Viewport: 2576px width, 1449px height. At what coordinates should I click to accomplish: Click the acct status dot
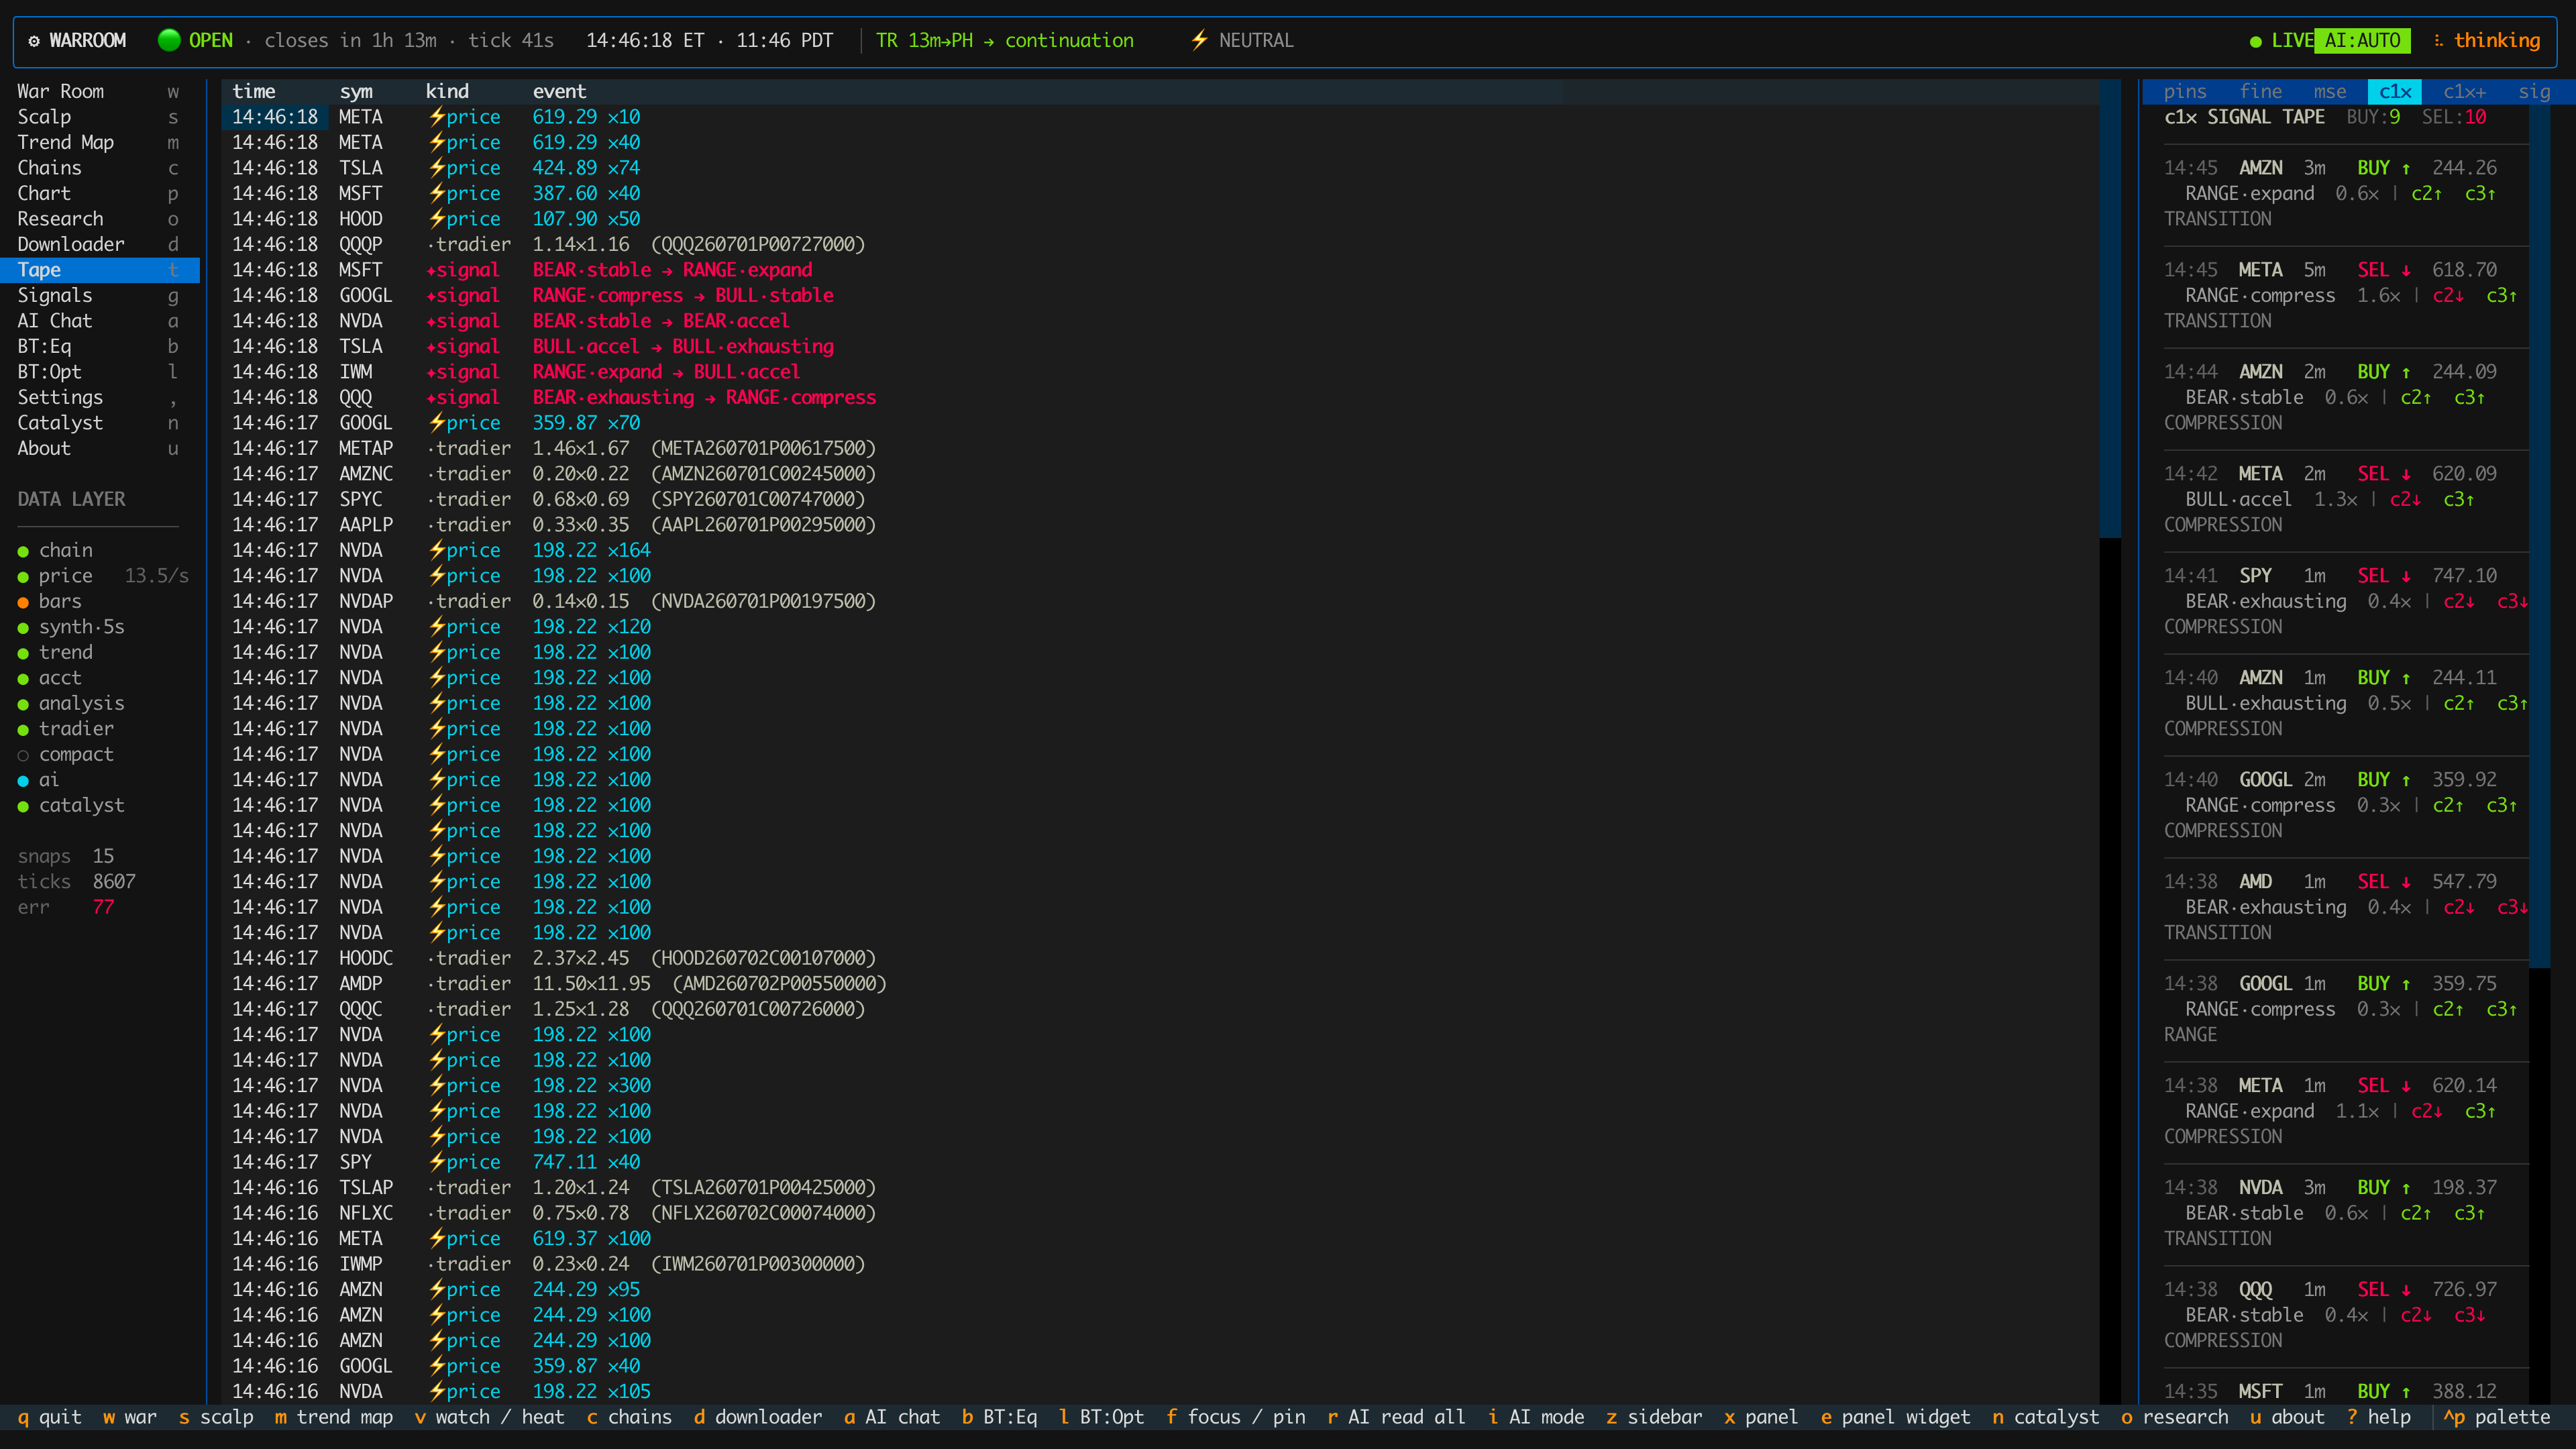pos(23,679)
